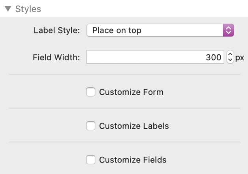This screenshot has height=174, width=248.
Task: Click the separator line above Customize Fields
Action: (124, 142)
